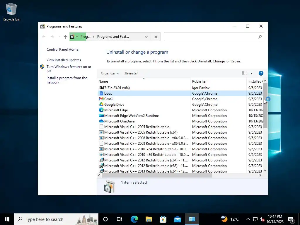The height and width of the screenshot is (225, 300).
Task: Launch Microsoft Edge from the taskbar
Action: (134, 219)
